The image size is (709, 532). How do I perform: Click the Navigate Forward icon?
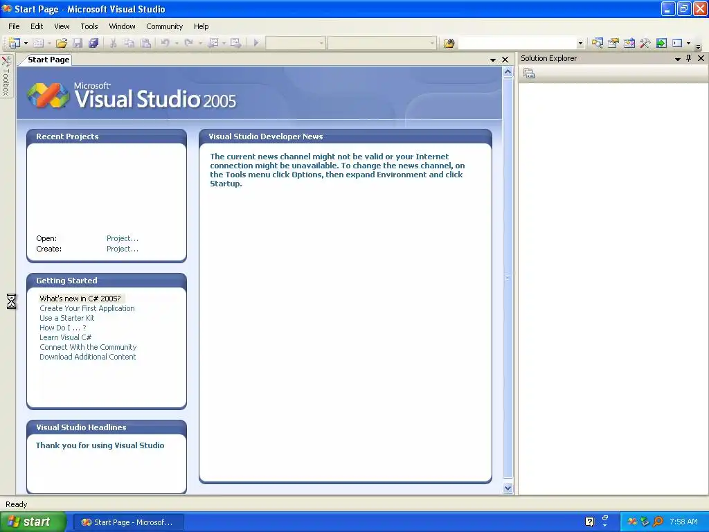point(235,43)
